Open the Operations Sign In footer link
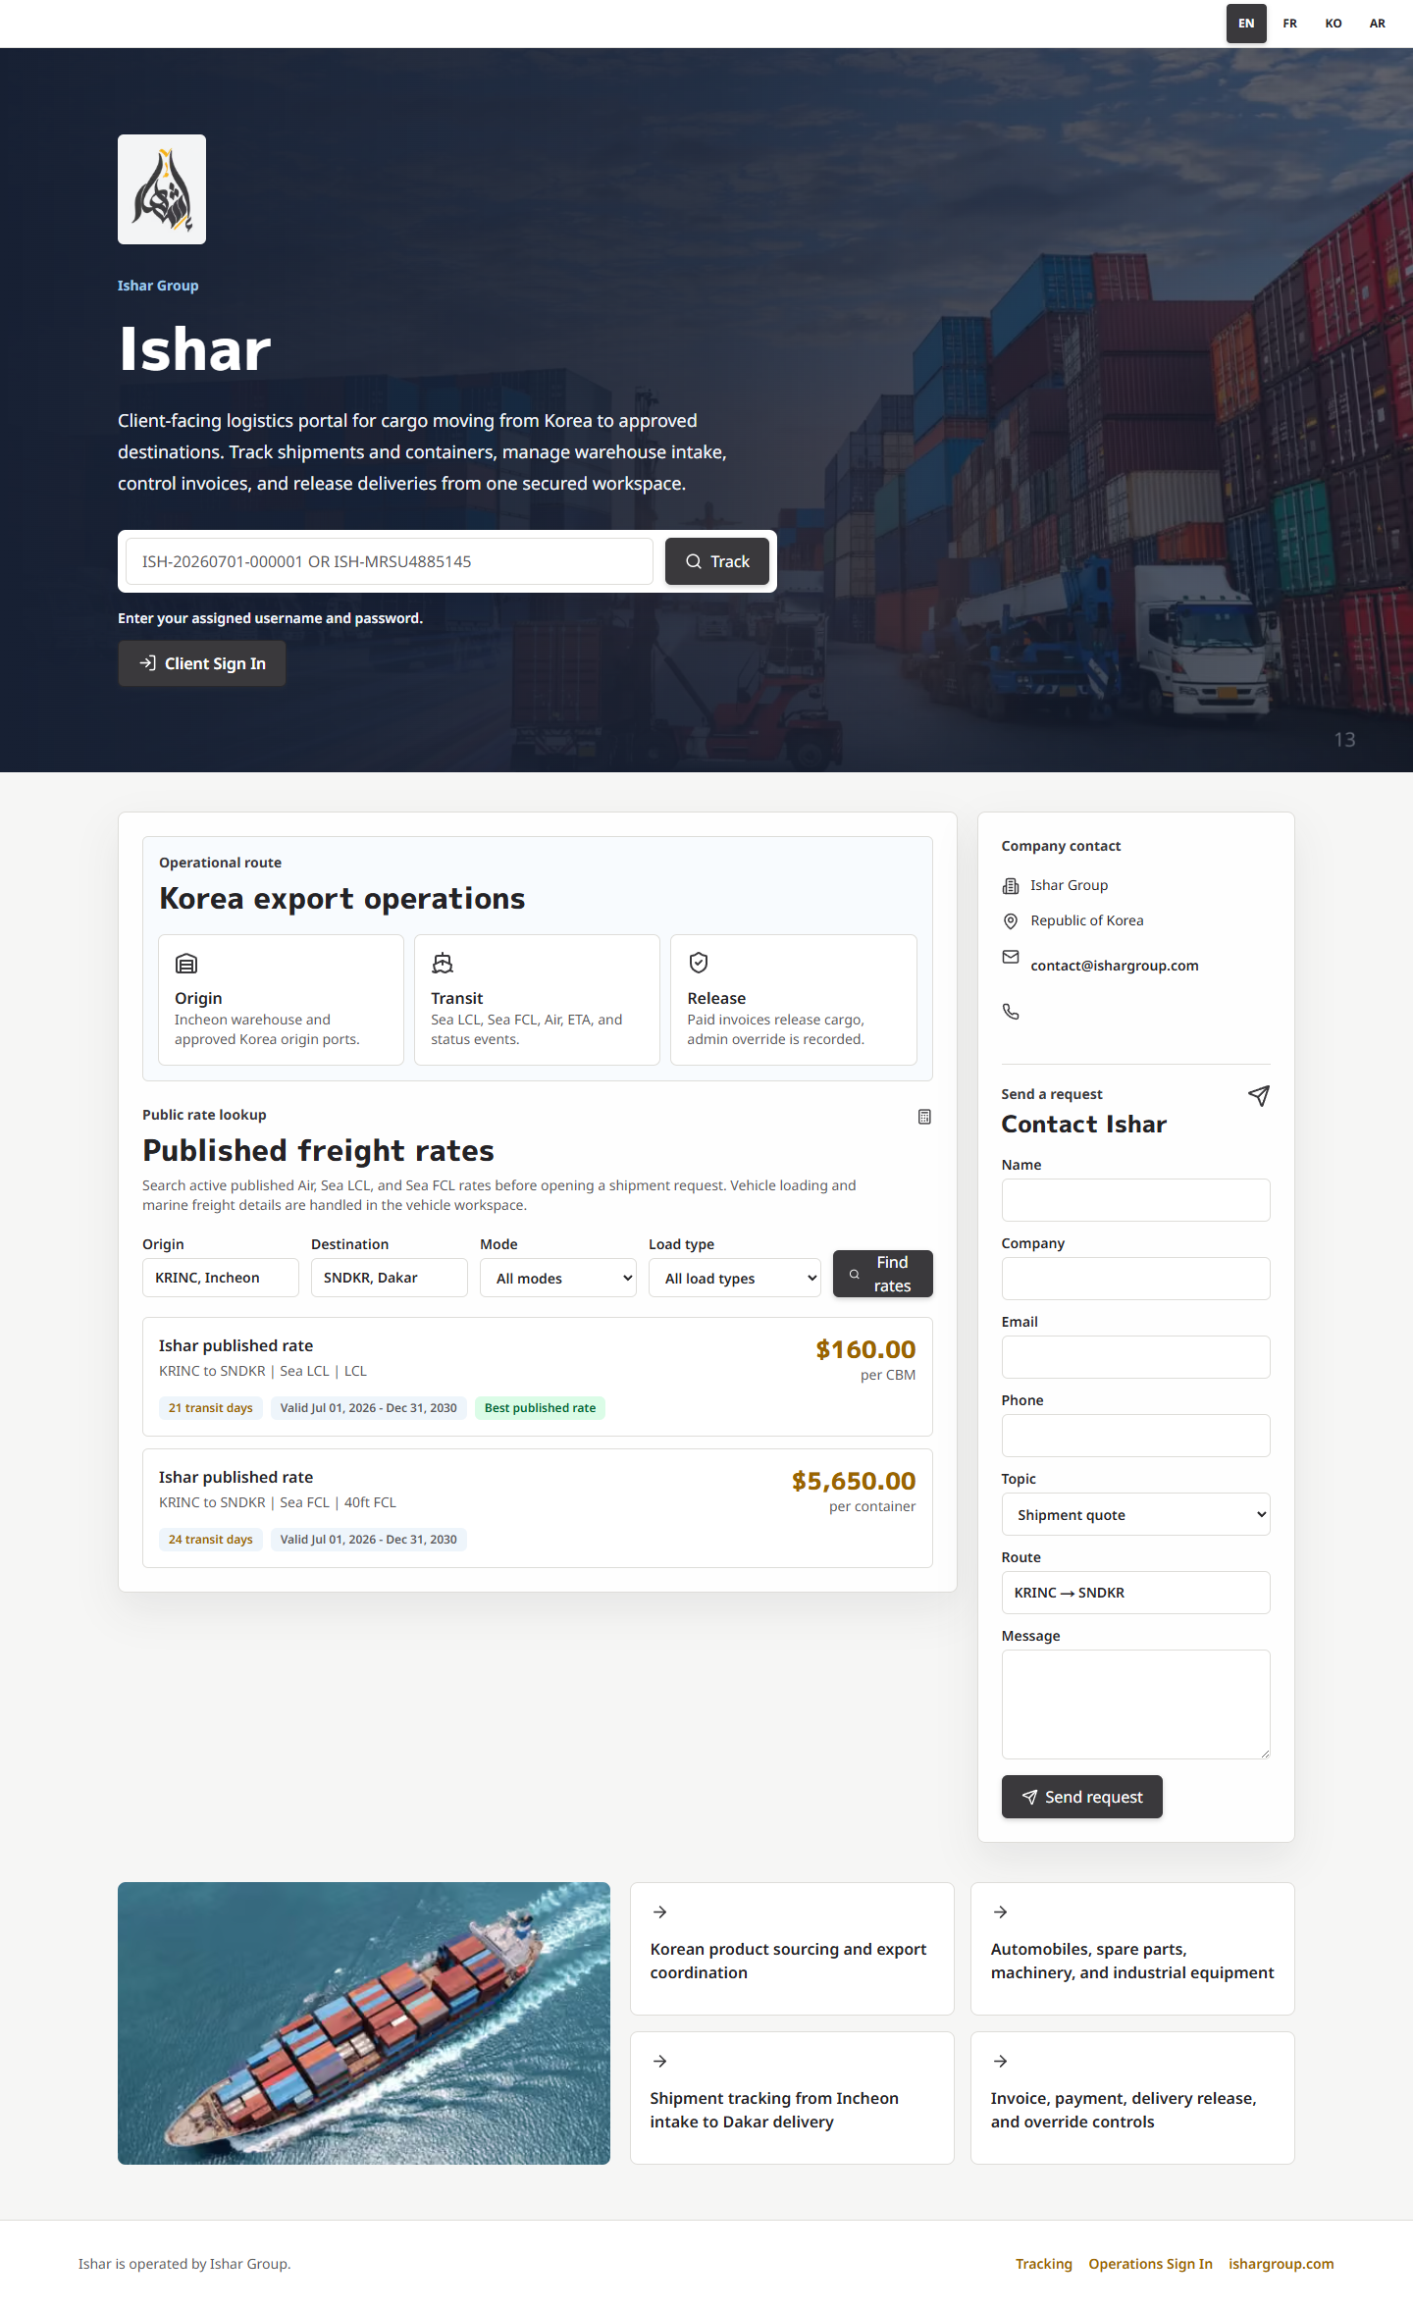This screenshot has height=2307, width=1413. click(1150, 2264)
